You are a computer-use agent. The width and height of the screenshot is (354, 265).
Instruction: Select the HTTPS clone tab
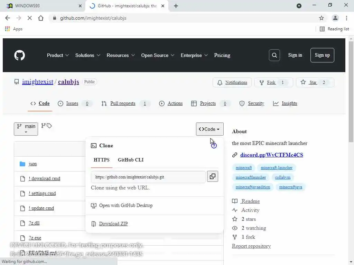(x=102, y=160)
